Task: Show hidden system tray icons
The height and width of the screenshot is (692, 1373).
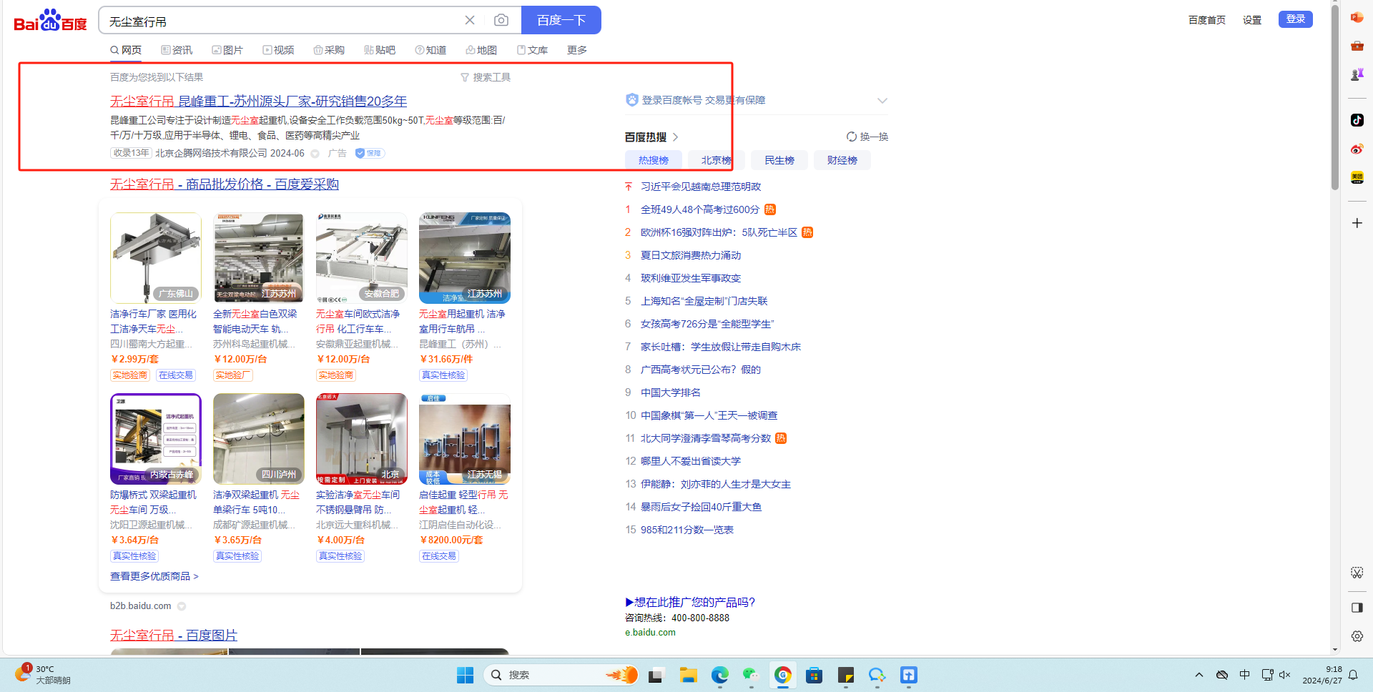Action: 1199,675
